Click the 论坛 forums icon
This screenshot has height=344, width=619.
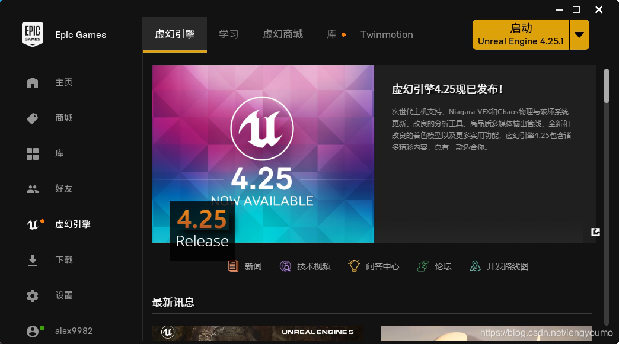pyautogui.click(x=422, y=266)
